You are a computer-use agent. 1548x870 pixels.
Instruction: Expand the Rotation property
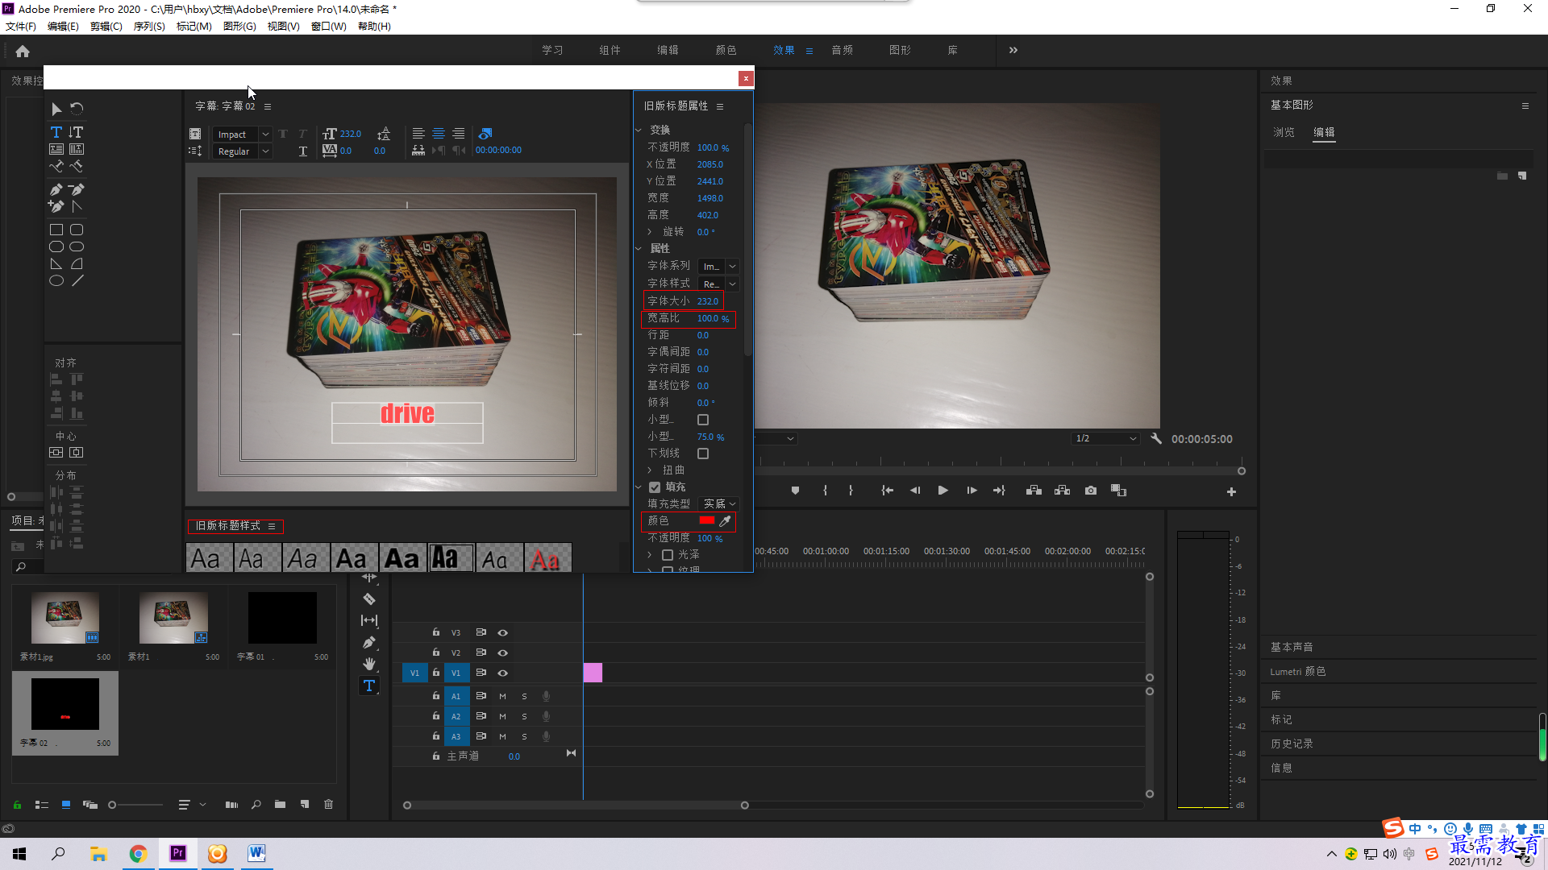pyautogui.click(x=649, y=232)
